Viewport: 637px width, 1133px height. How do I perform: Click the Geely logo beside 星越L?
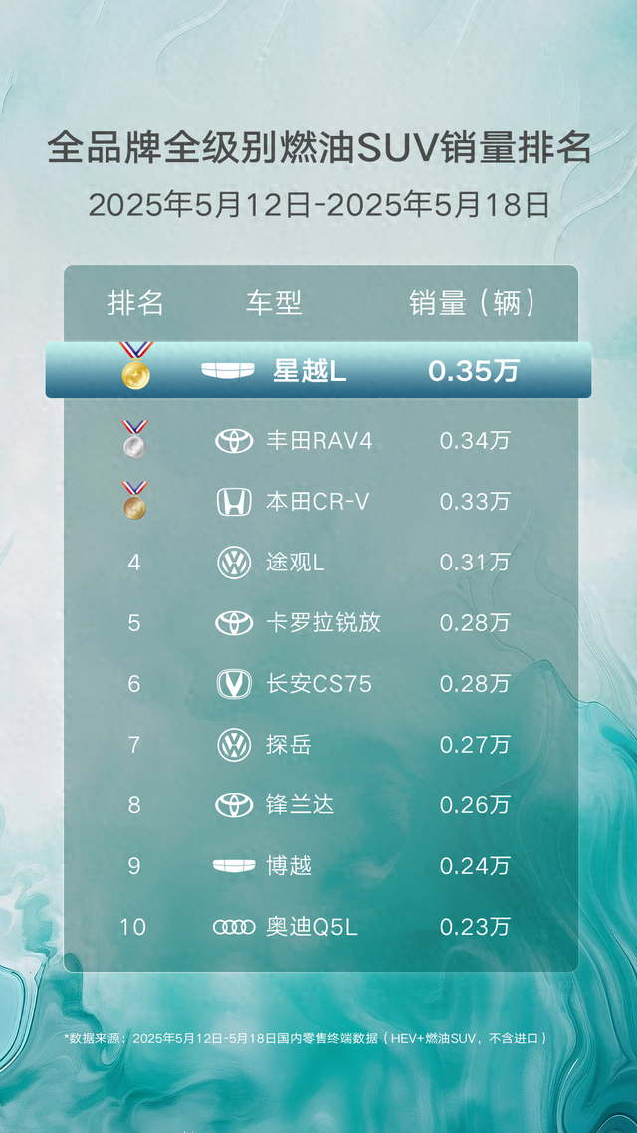pos(228,370)
